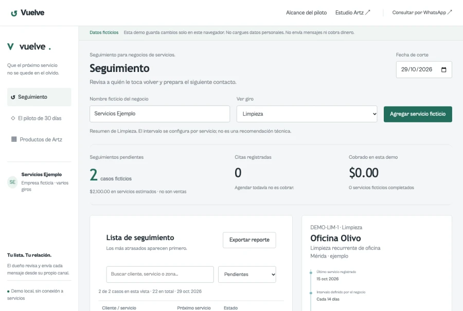This screenshot has width=463, height=311.
Task: Click the Servicios Ejemplo sidebar profile name
Action: (x=41, y=174)
